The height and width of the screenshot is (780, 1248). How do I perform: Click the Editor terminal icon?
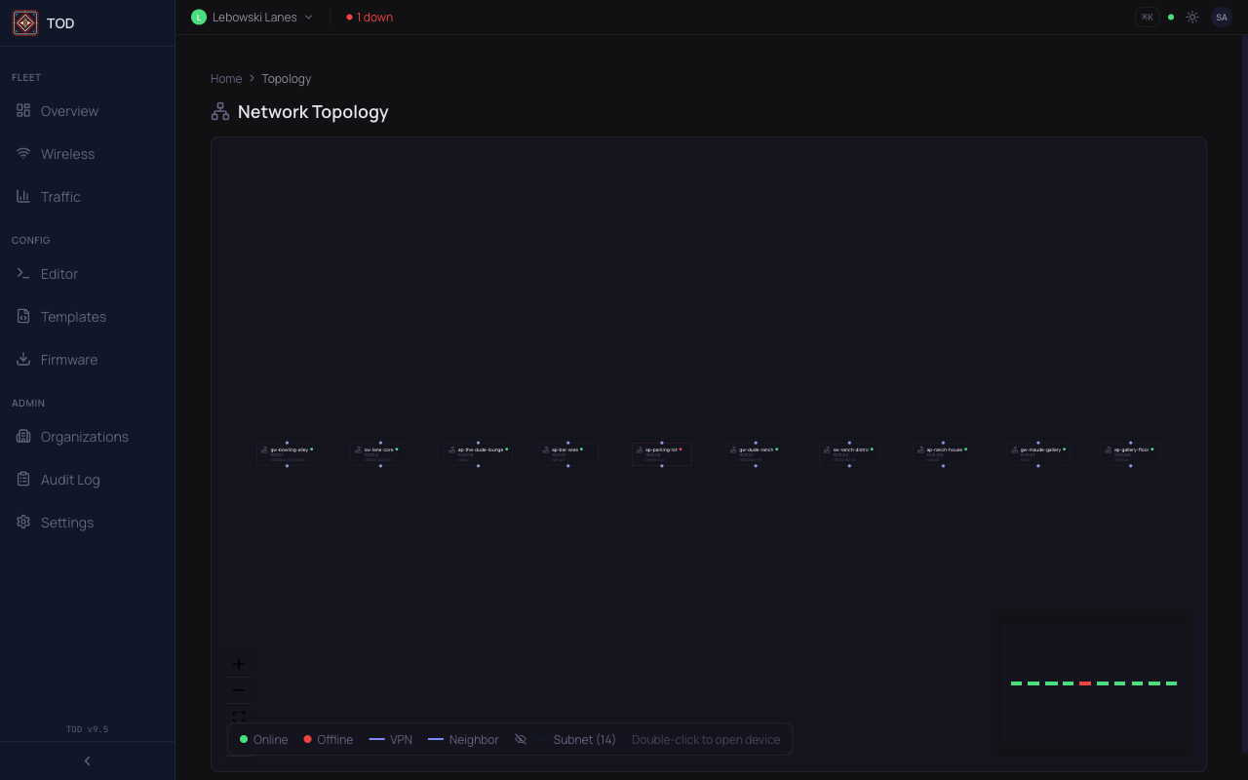23,274
